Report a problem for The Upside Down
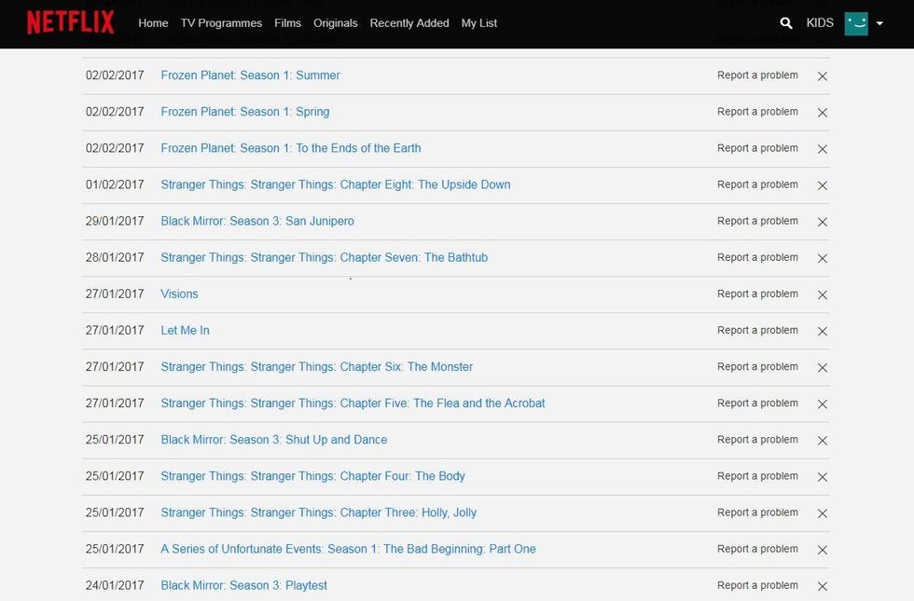The width and height of the screenshot is (914, 601). [x=757, y=184]
